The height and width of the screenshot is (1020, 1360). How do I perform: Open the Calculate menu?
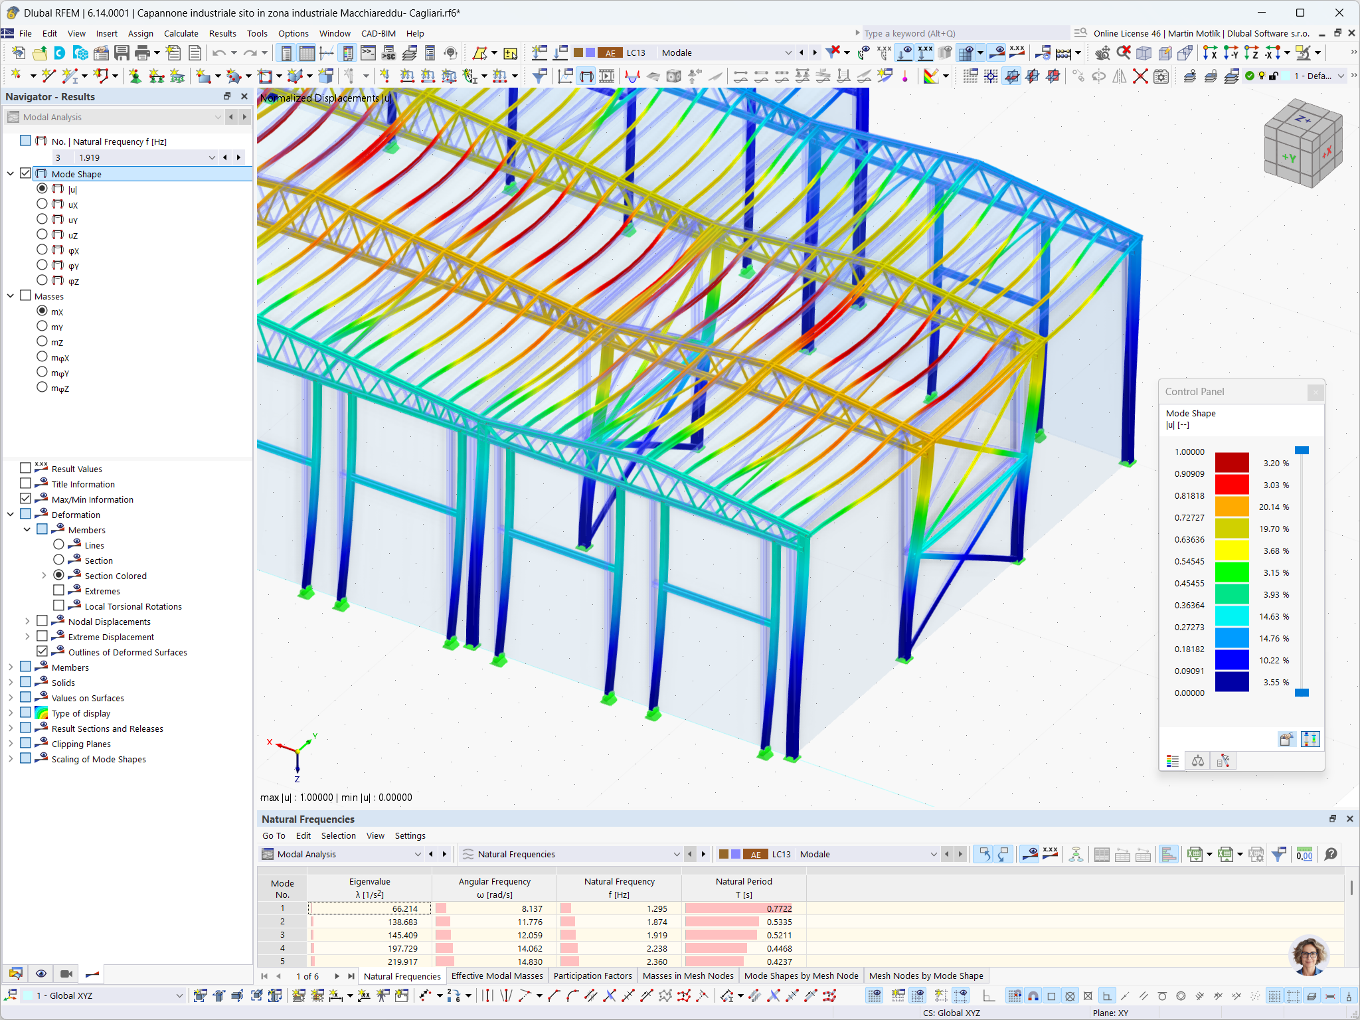181,33
